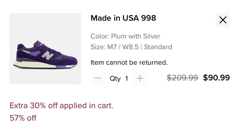The image size is (241, 129).
Task: Click the Made in USA 998 title
Action: [x=123, y=18]
